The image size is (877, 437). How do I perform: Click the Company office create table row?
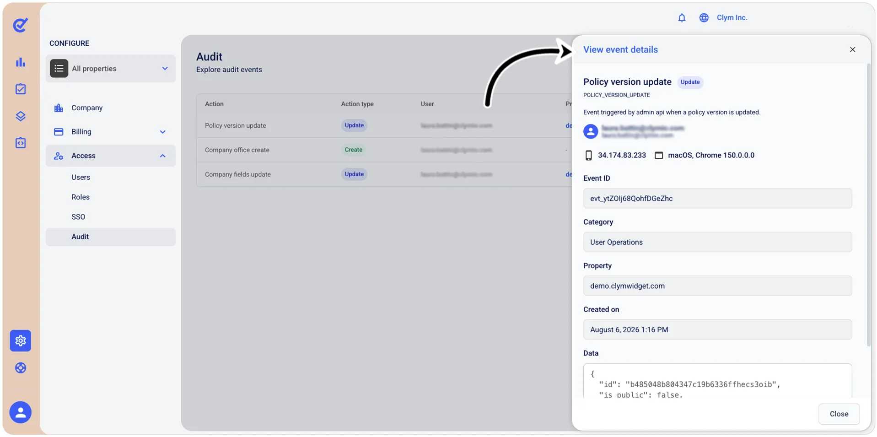(384, 150)
